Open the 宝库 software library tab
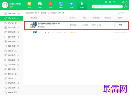 coord(29,5)
